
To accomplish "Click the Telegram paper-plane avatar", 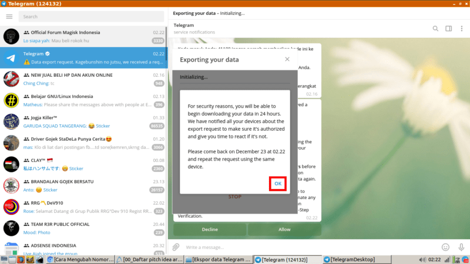I will pyautogui.click(x=11, y=57).
